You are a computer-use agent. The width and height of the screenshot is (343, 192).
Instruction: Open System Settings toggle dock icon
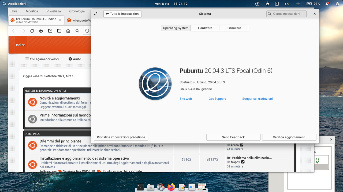pos(192,187)
